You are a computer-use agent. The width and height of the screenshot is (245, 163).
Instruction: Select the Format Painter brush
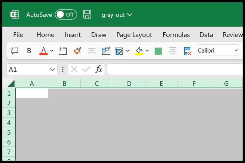[x=77, y=51]
